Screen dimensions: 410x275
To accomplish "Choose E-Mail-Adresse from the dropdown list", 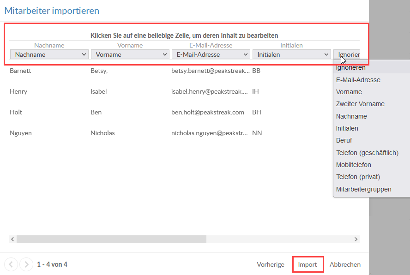I will 358,80.
